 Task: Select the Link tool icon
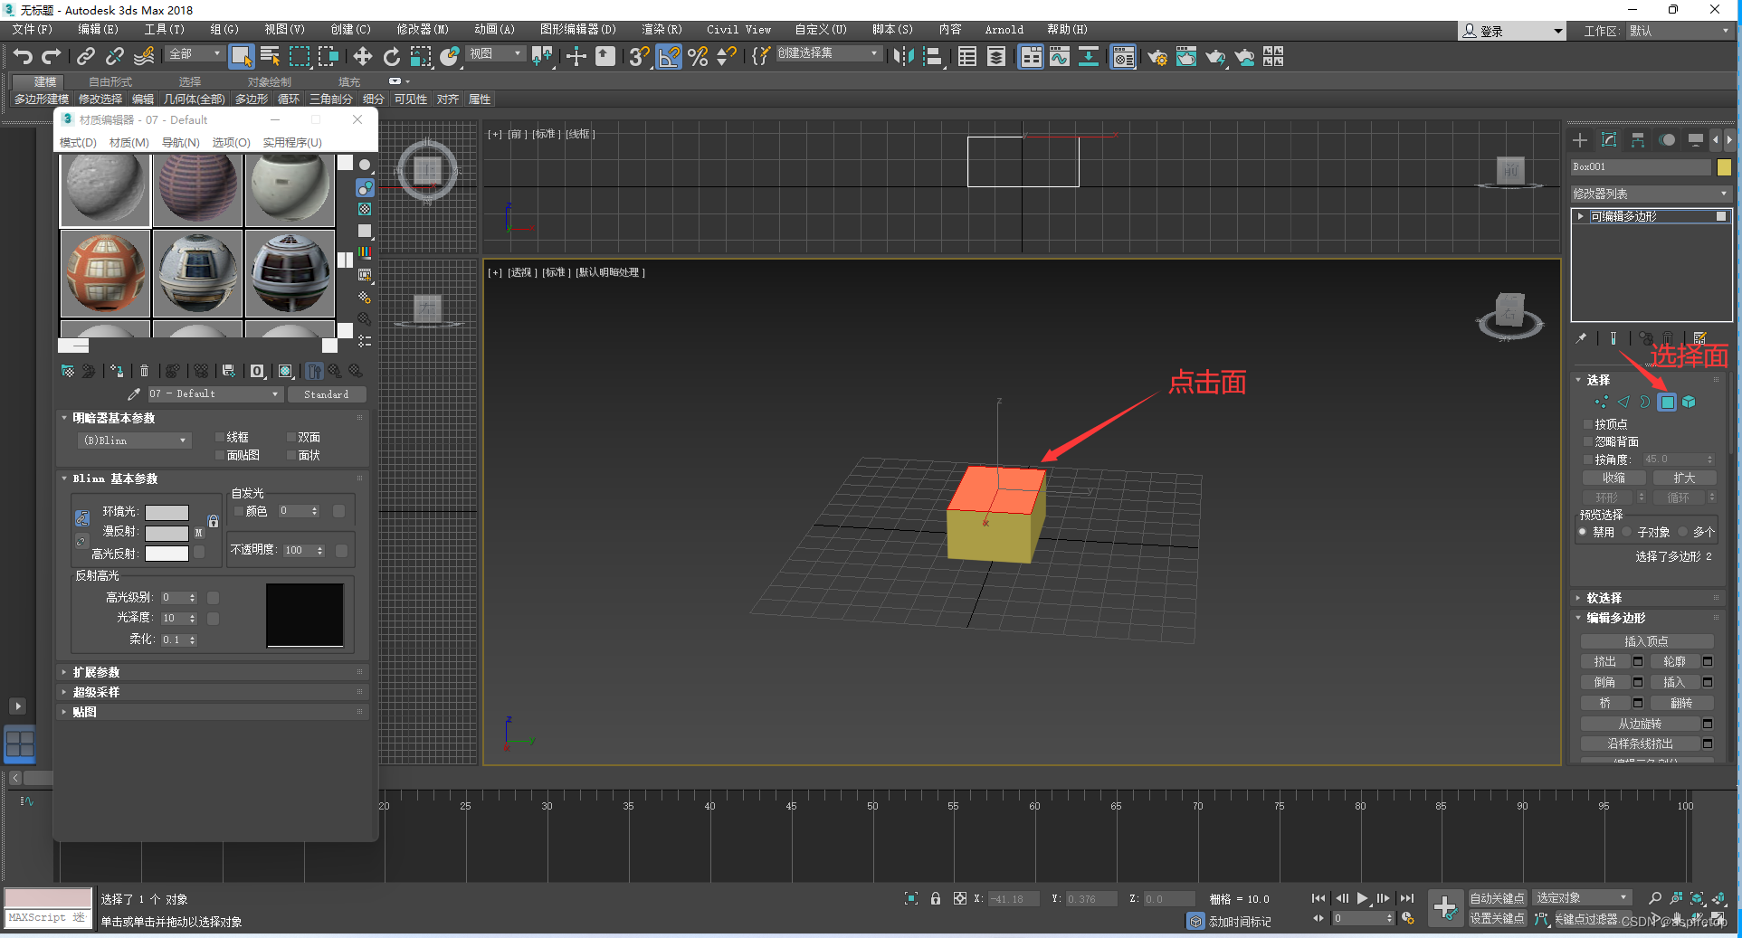(x=85, y=57)
